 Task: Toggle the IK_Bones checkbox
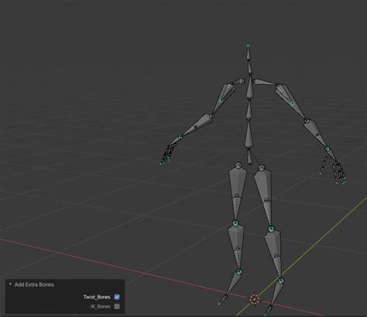coord(117,306)
